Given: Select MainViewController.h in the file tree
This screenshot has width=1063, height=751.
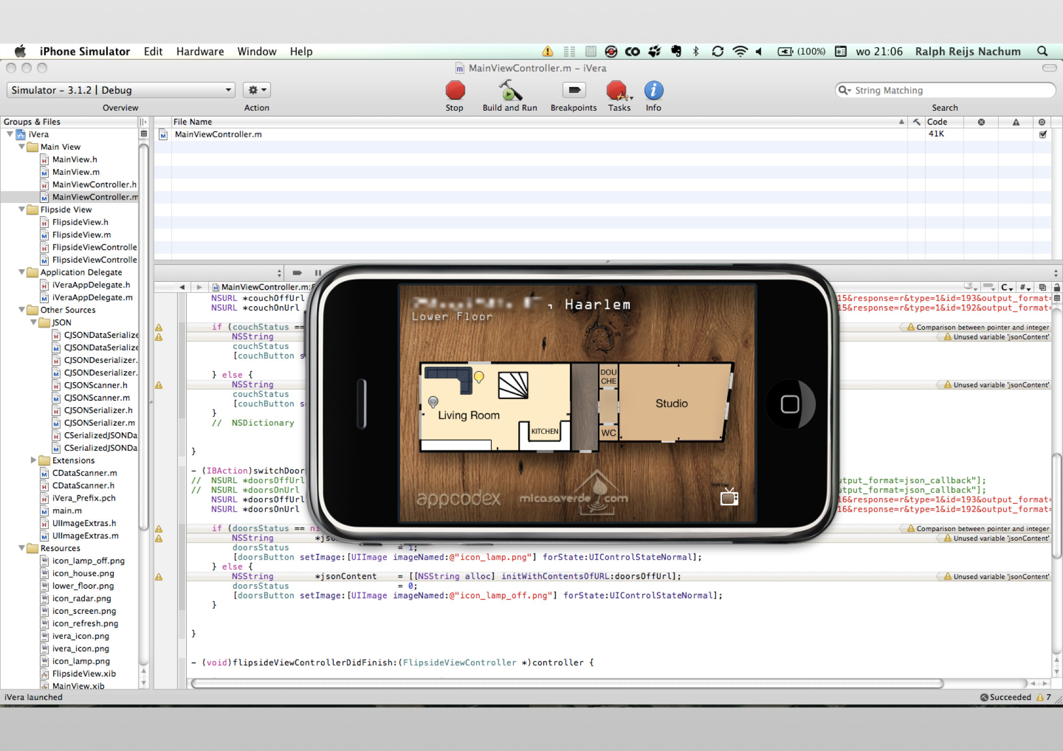Looking at the screenshot, I should 94,184.
